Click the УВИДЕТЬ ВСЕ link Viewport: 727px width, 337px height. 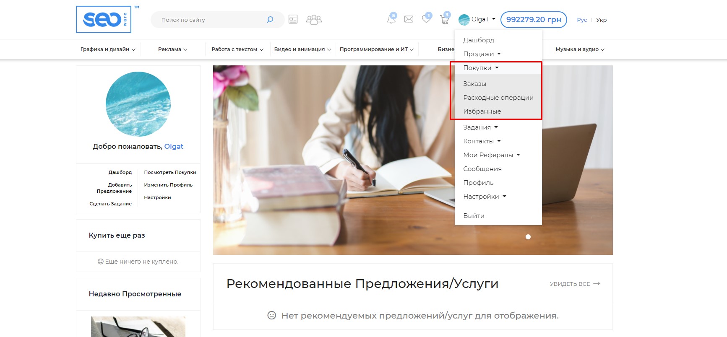coord(574,284)
